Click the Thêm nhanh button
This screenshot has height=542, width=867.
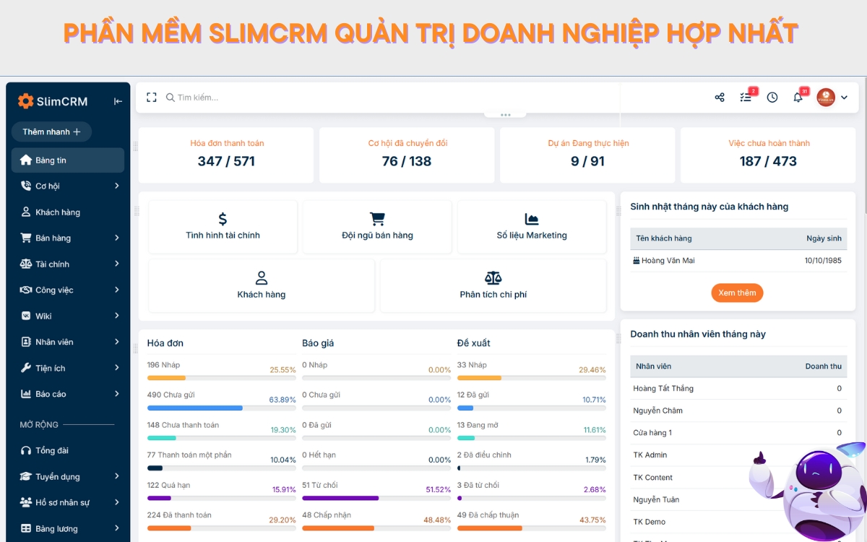tap(51, 132)
